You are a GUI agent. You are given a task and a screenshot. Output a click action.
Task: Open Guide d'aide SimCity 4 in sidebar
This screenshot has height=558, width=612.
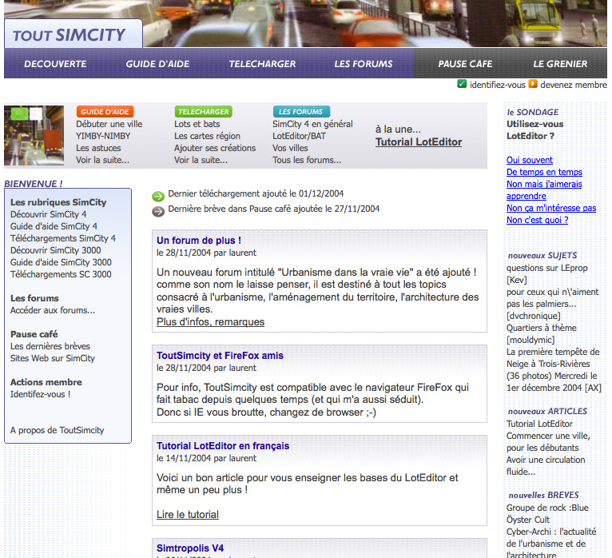pyautogui.click(x=54, y=226)
